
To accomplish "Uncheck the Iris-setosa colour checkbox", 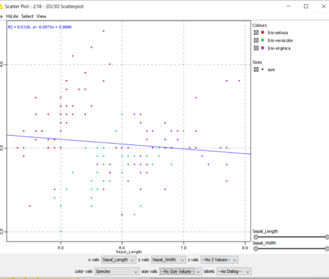I will (256, 32).
